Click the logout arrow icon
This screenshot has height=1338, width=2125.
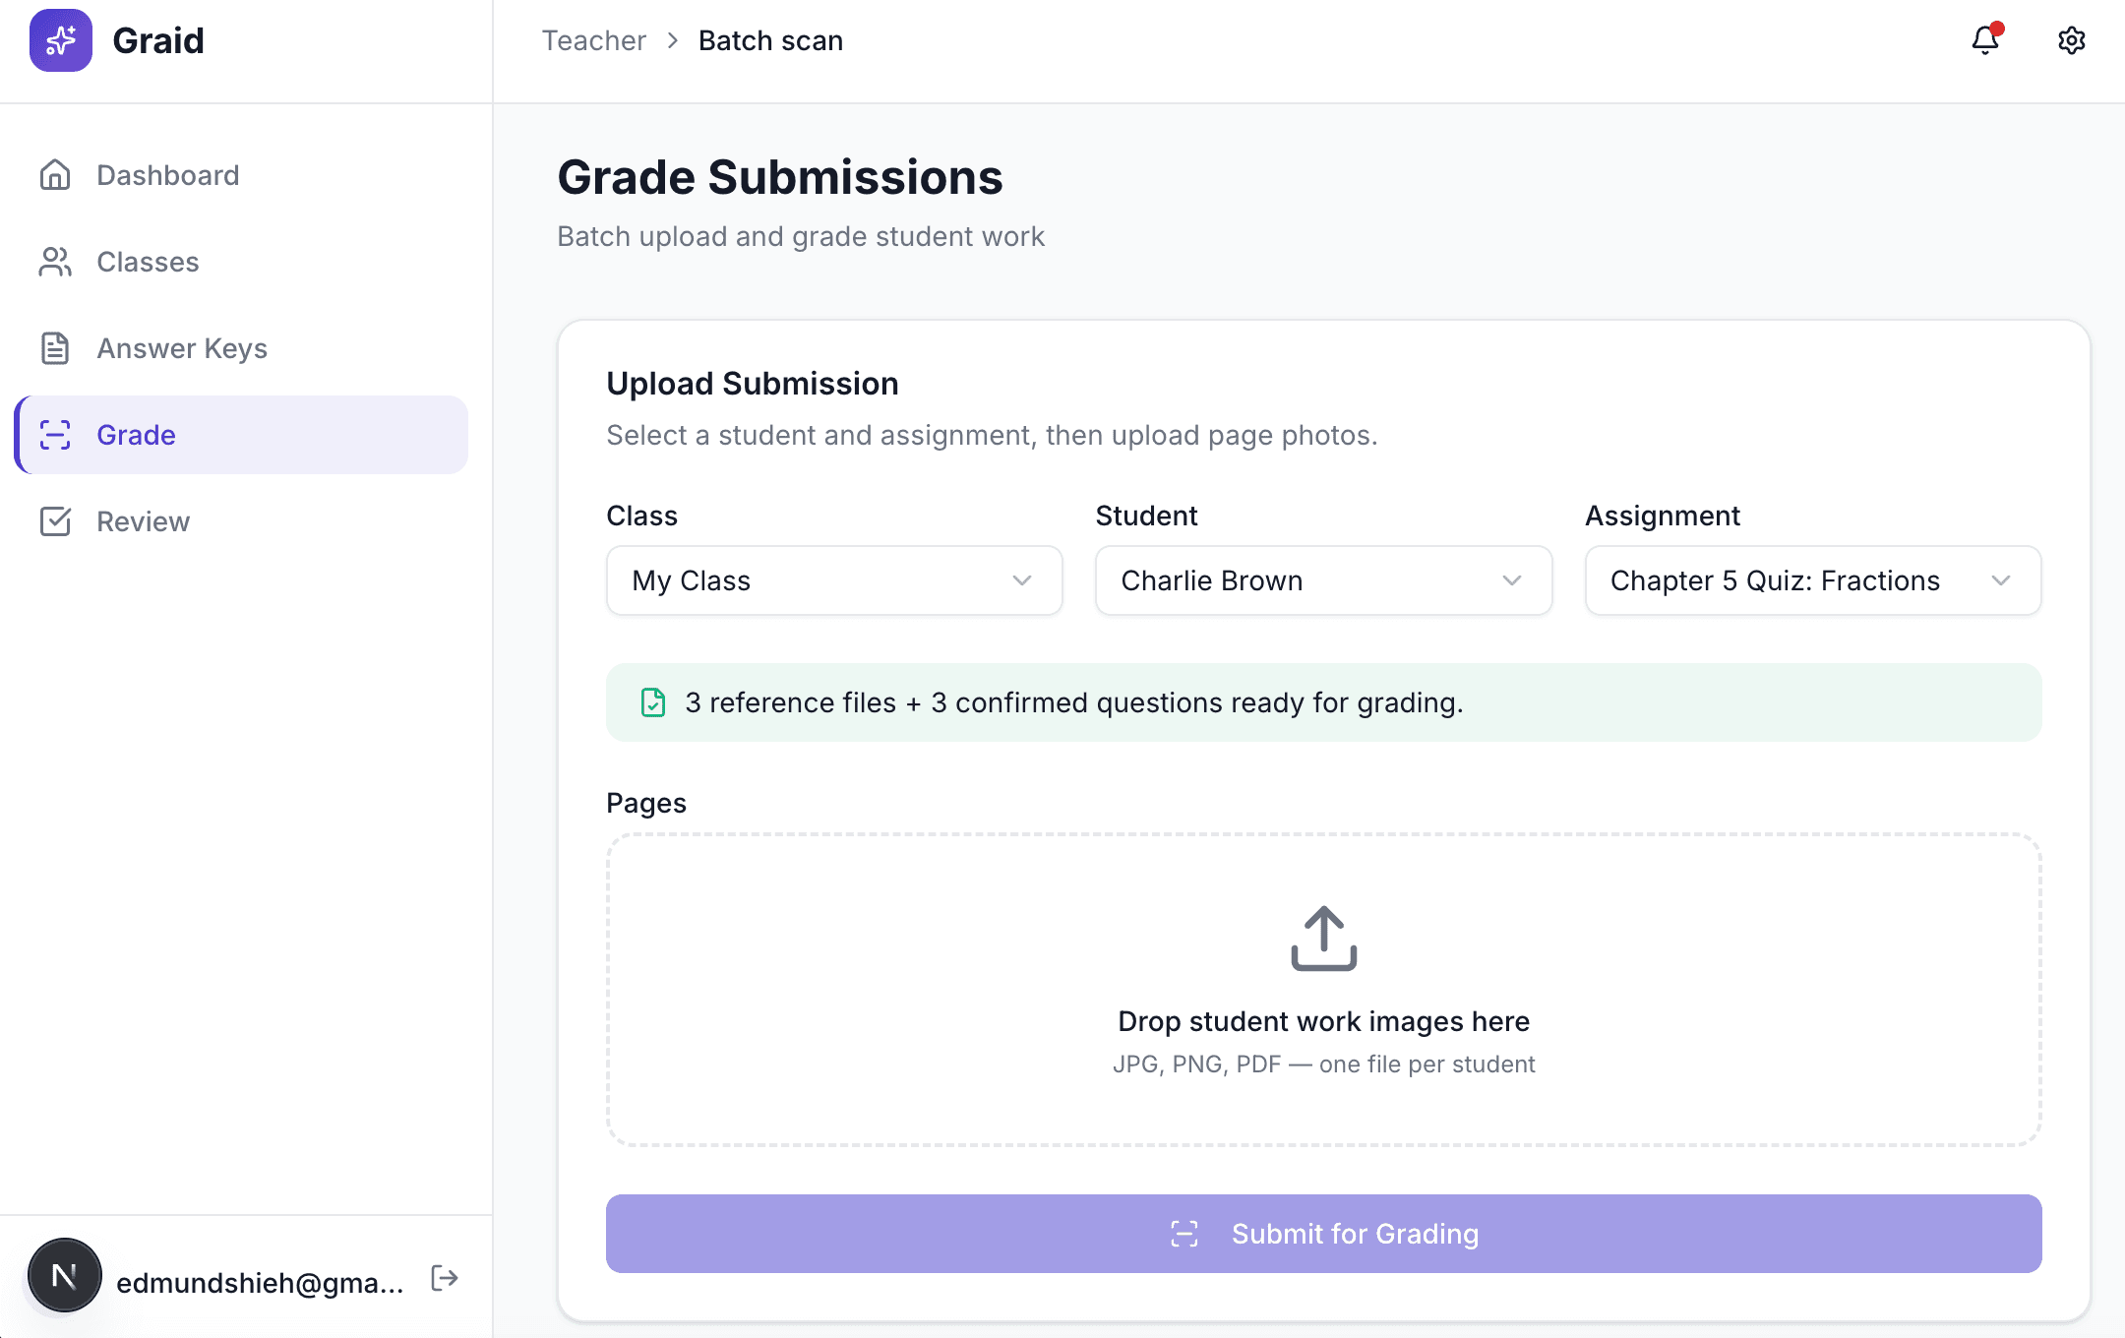(445, 1278)
